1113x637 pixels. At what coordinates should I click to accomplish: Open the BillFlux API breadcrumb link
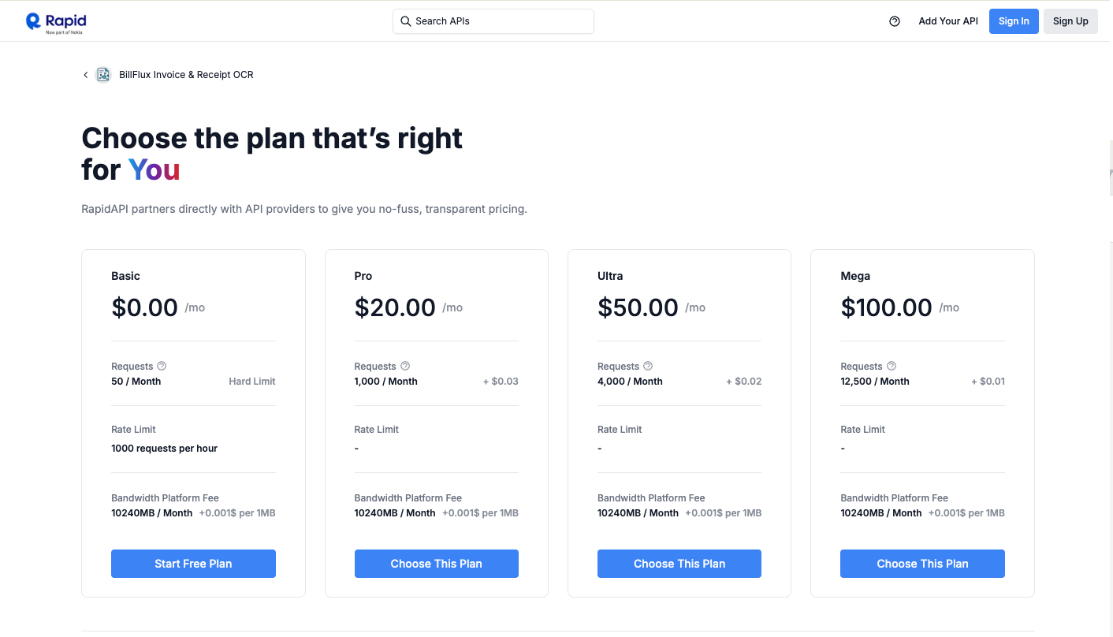pyautogui.click(x=185, y=74)
